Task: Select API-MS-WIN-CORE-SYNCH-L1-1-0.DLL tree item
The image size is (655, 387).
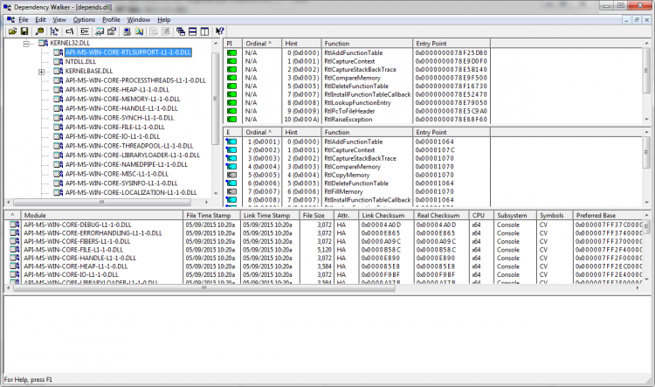Action: click(120, 118)
